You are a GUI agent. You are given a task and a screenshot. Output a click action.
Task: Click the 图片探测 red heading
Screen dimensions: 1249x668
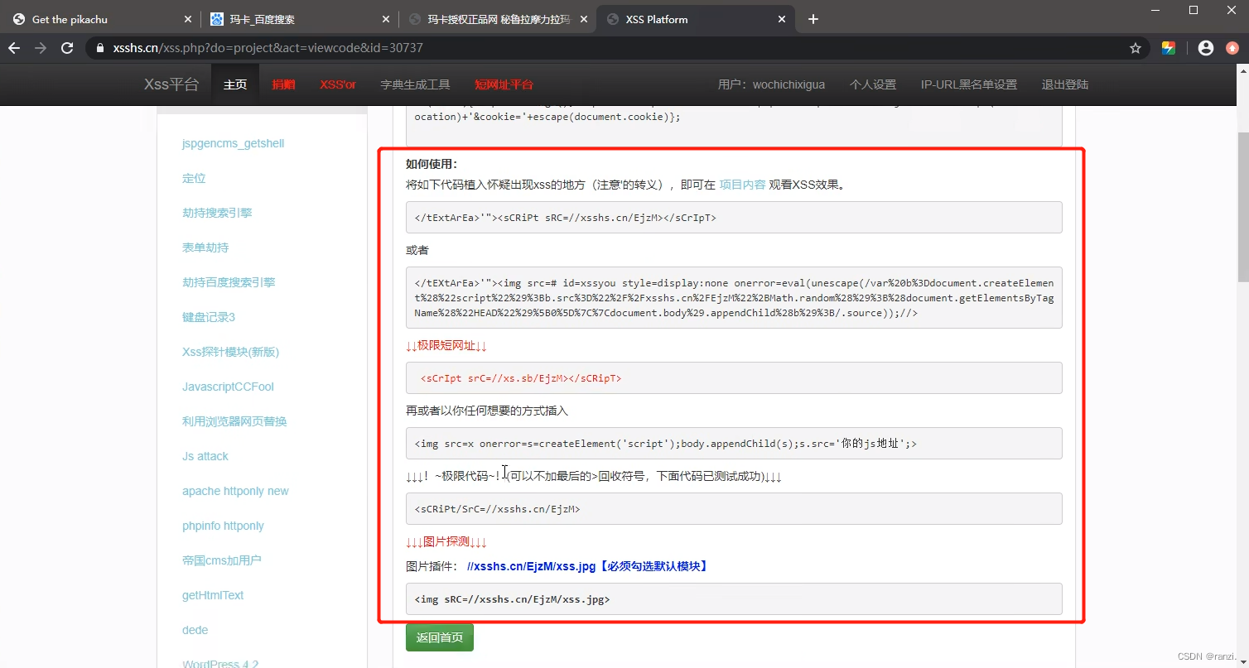446,541
